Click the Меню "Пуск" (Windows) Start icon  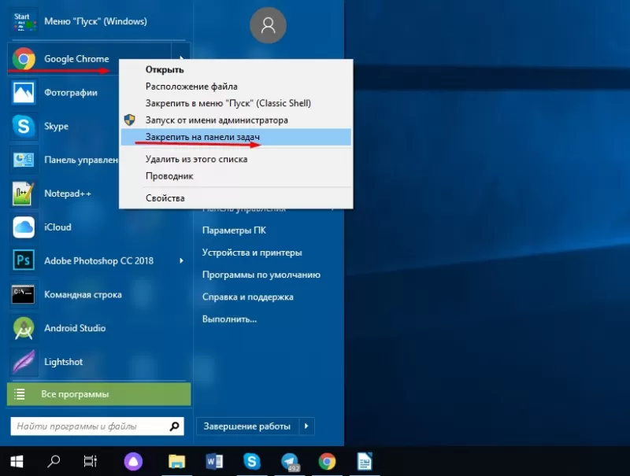point(24,22)
